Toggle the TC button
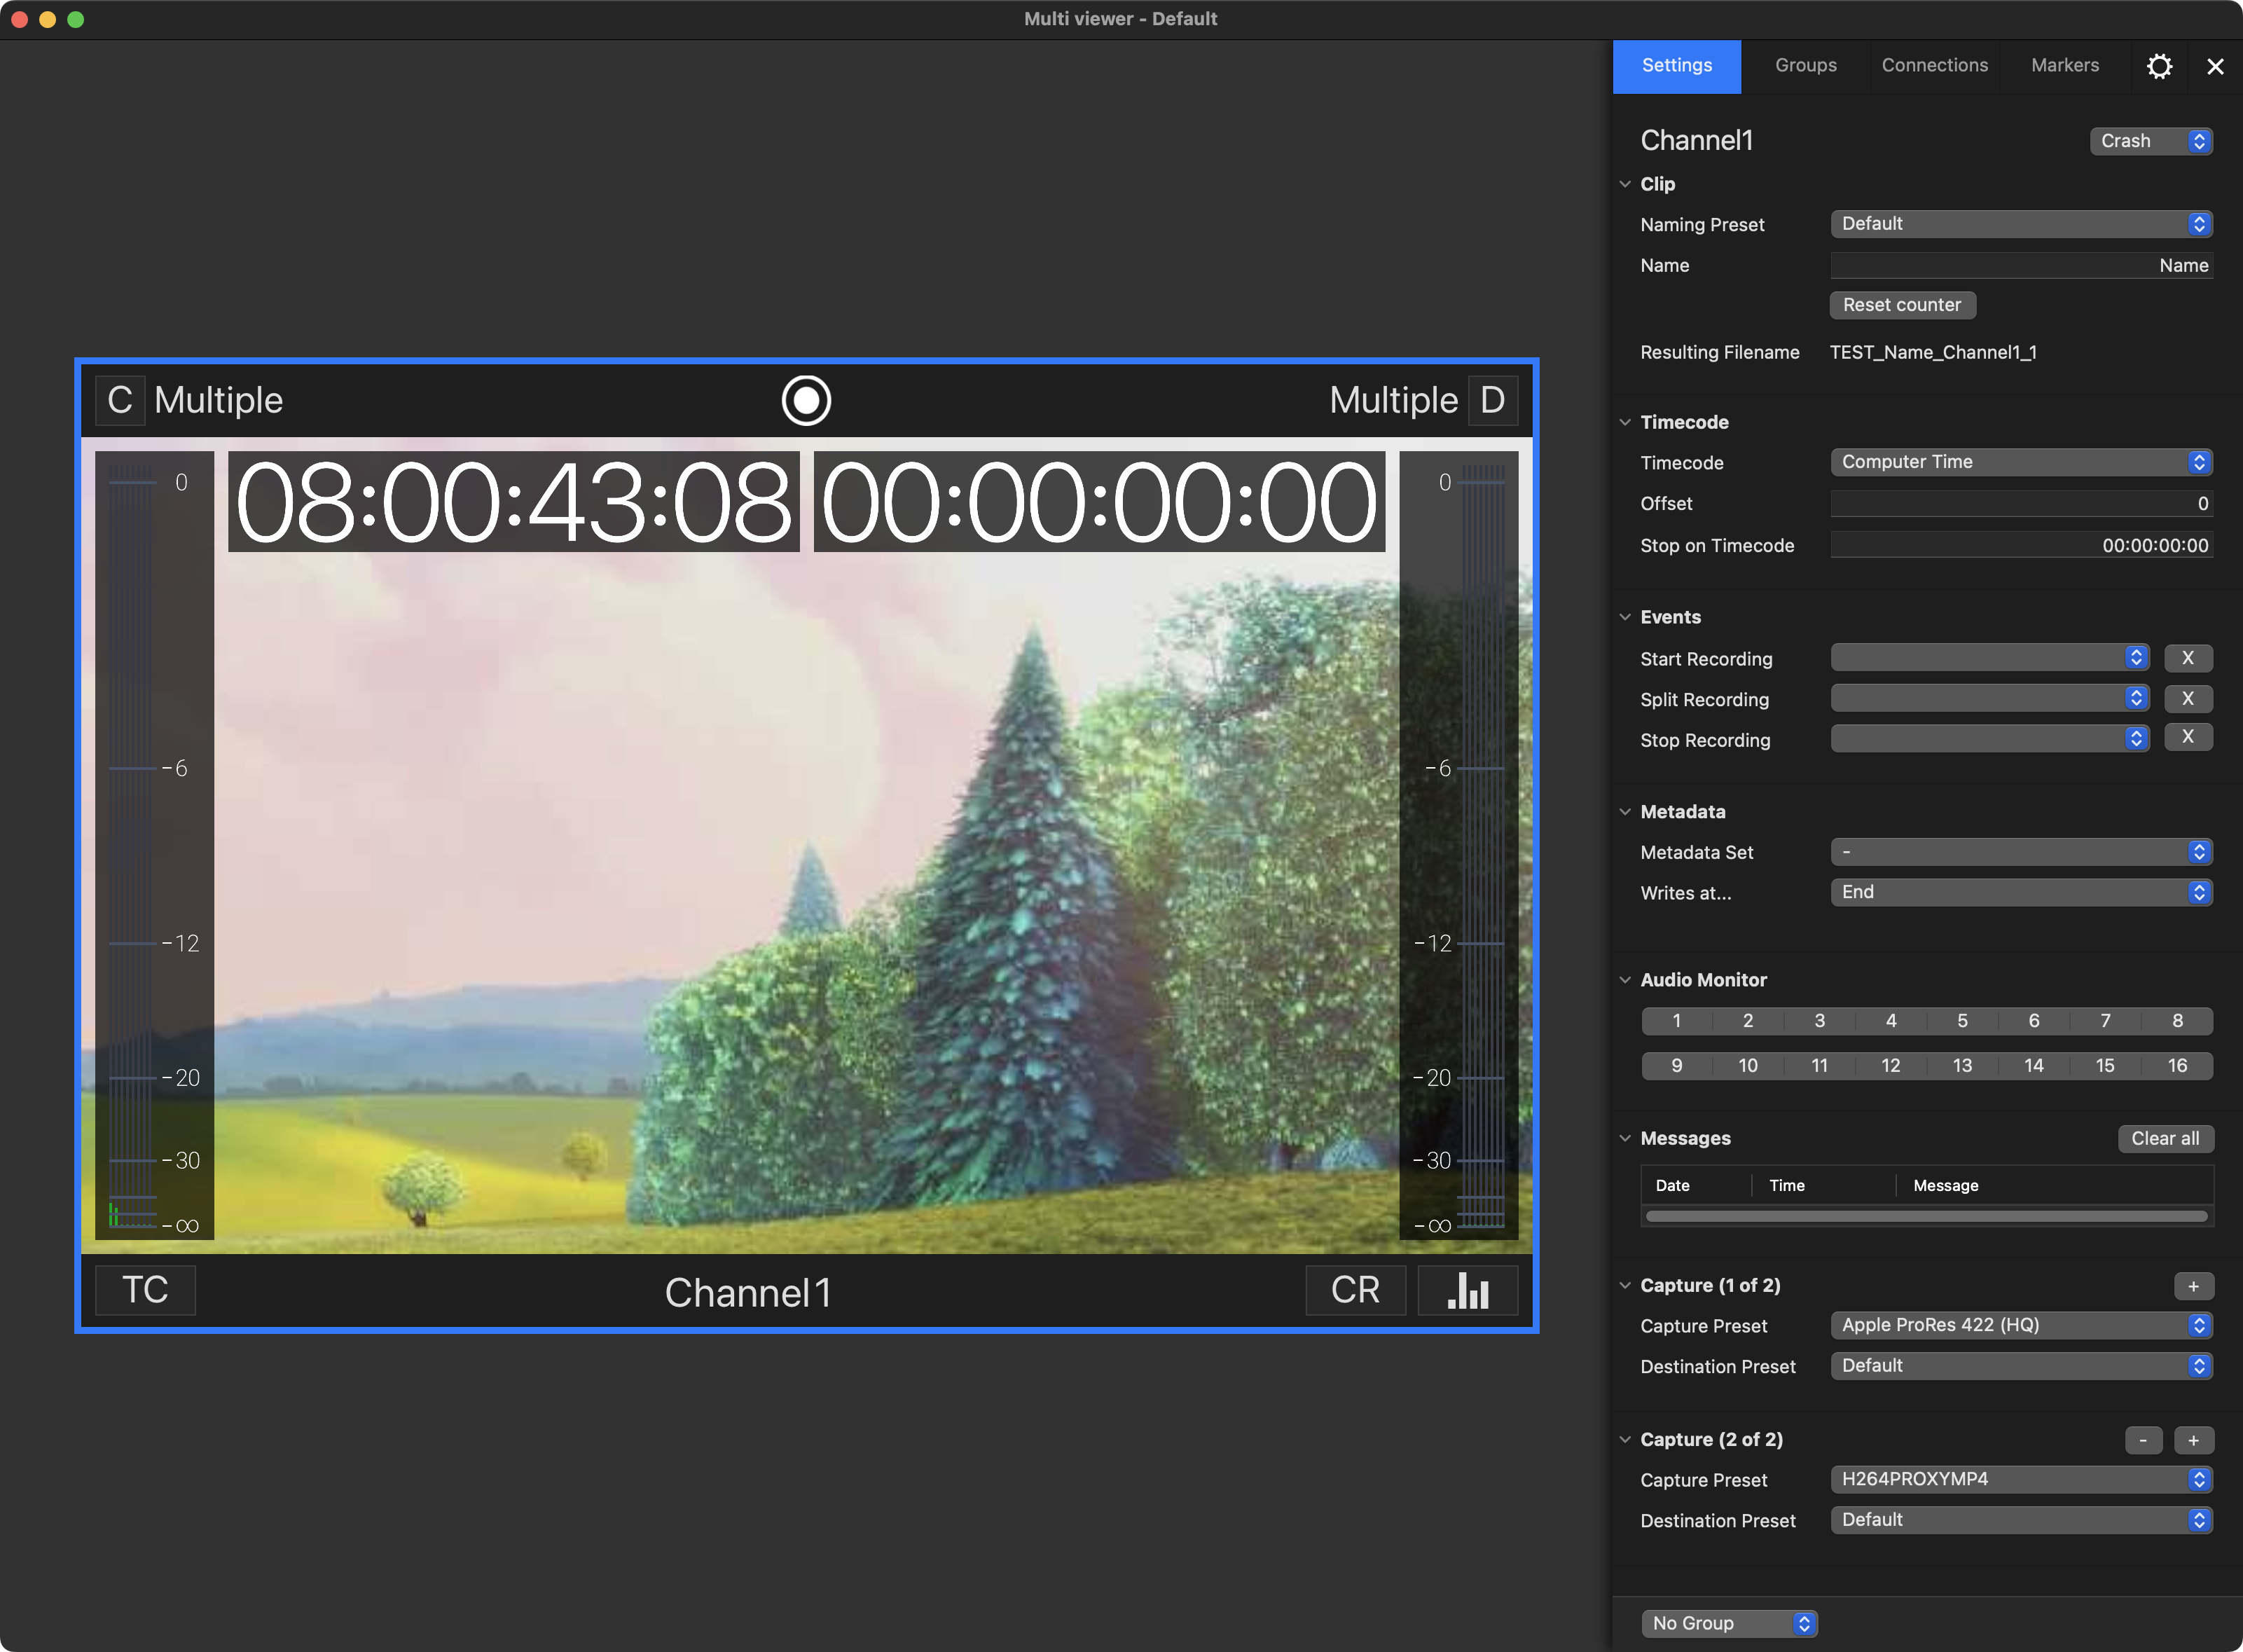Screen dimensions: 2243x1652 tap(145, 1290)
